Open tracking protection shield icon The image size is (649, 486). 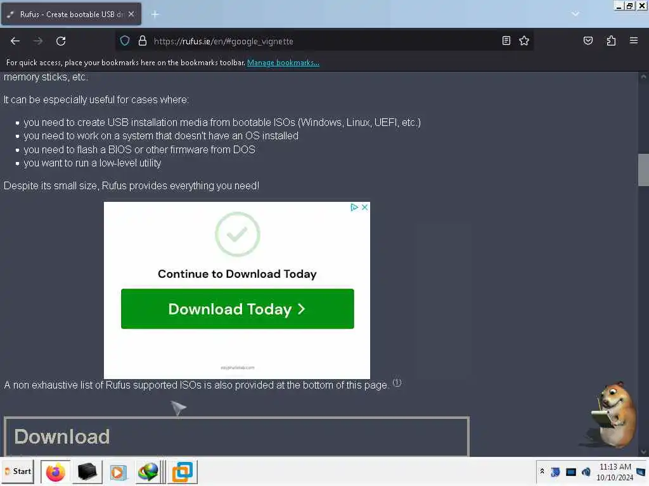[125, 41]
